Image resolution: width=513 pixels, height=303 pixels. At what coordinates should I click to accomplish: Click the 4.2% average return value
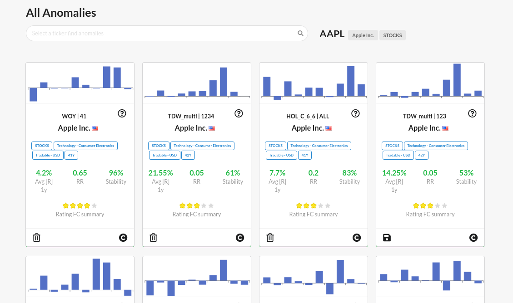pos(44,173)
